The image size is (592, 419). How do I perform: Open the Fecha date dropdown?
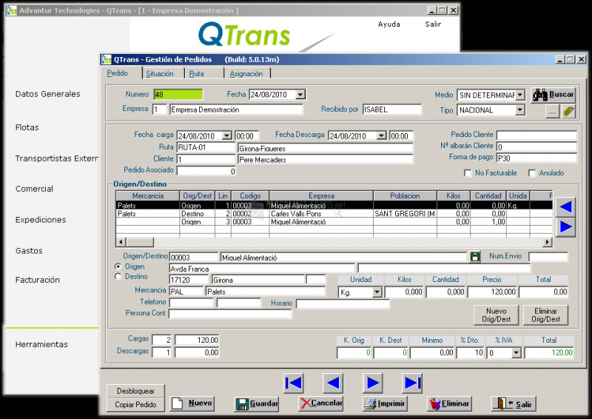[x=300, y=95]
